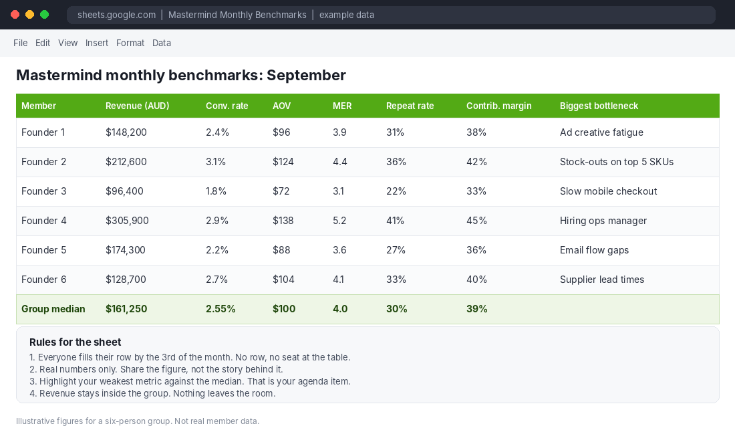
Task: Click the Mastermind monthly benchmarks: September title
Action: pyautogui.click(x=181, y=75)
